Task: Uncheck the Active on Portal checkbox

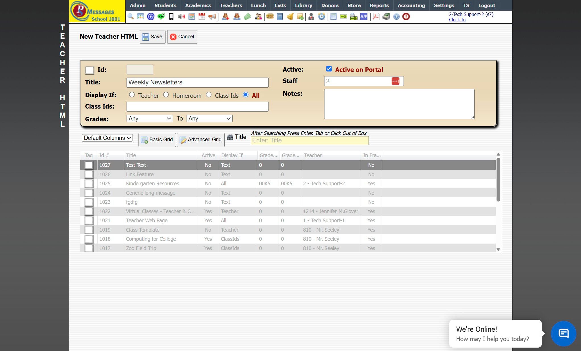Action: tap(329, 69)
